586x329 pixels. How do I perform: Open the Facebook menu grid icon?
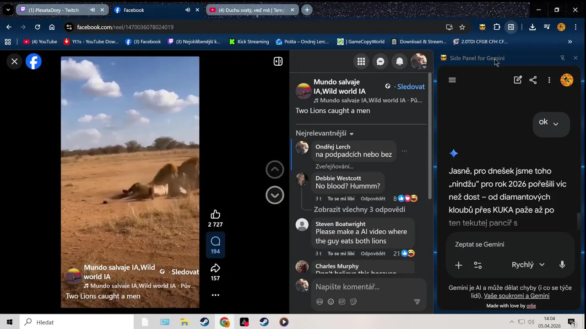[x=361, y=62]
